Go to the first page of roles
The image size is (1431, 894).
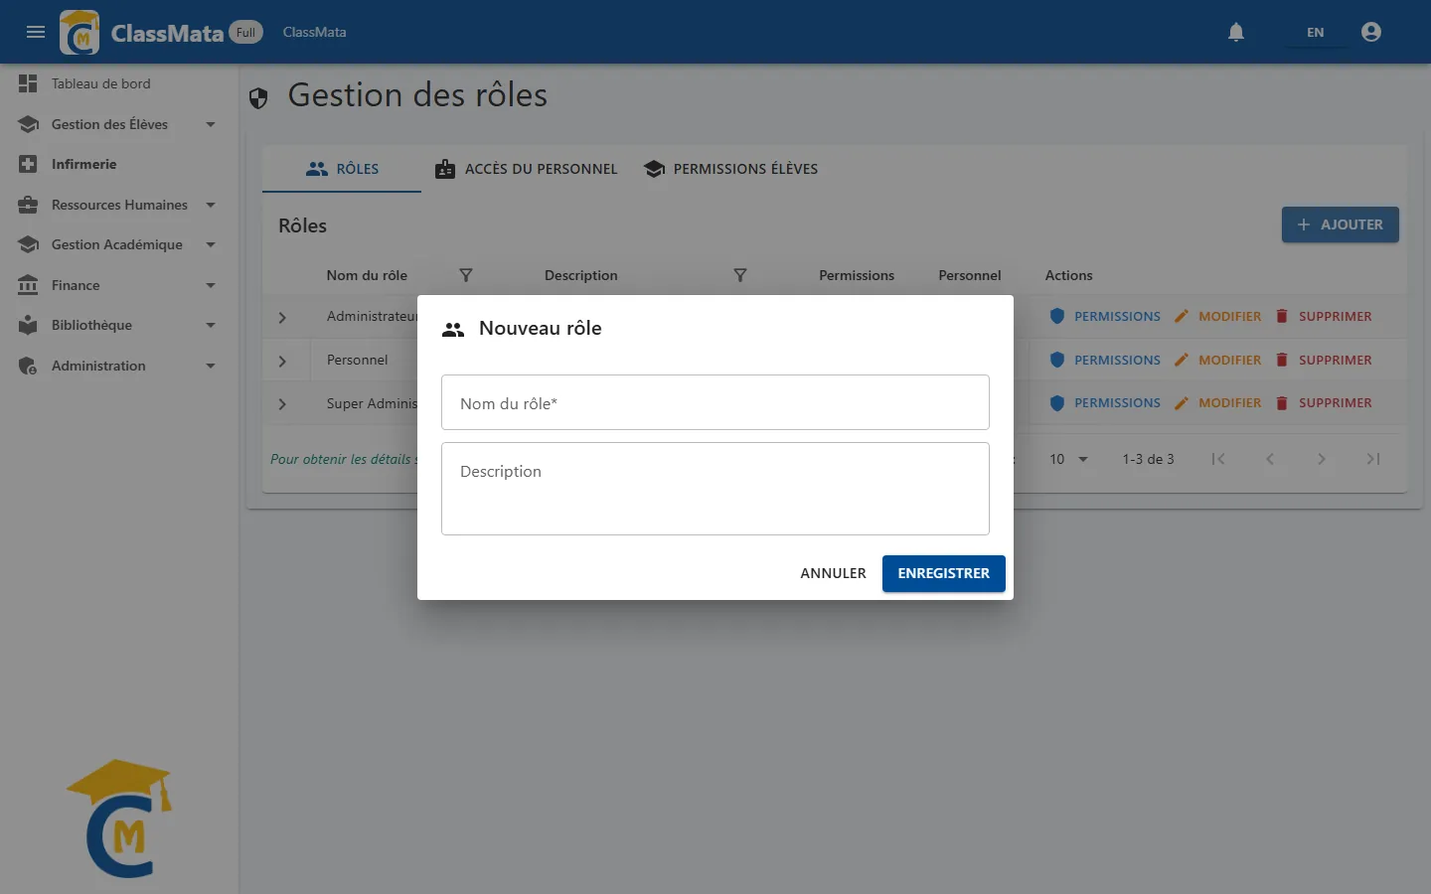click(1218, 459)
